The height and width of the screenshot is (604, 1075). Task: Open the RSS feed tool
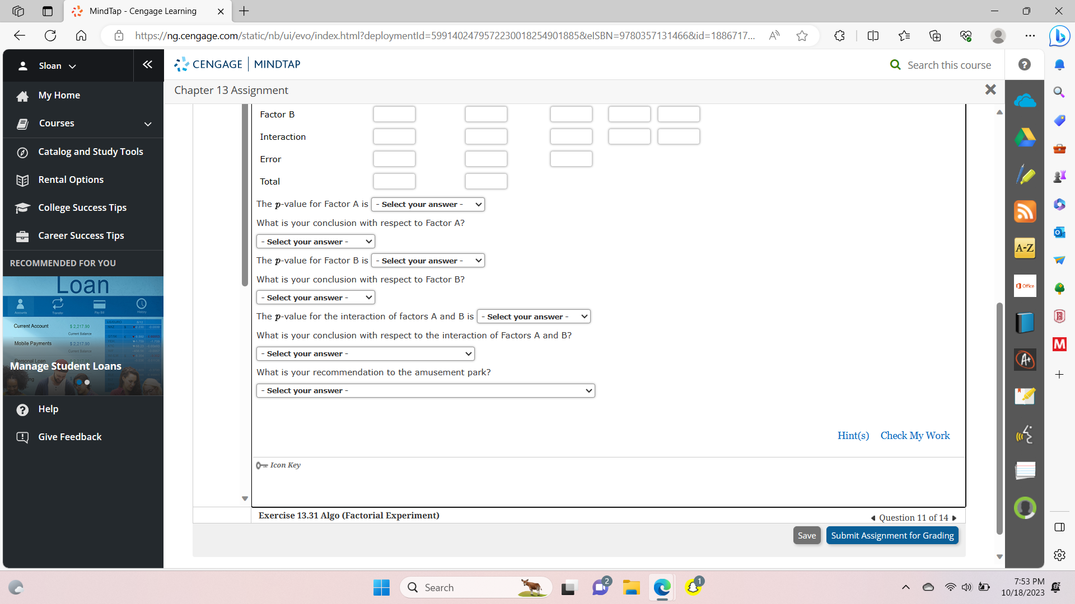click(x=1025, y=212)
